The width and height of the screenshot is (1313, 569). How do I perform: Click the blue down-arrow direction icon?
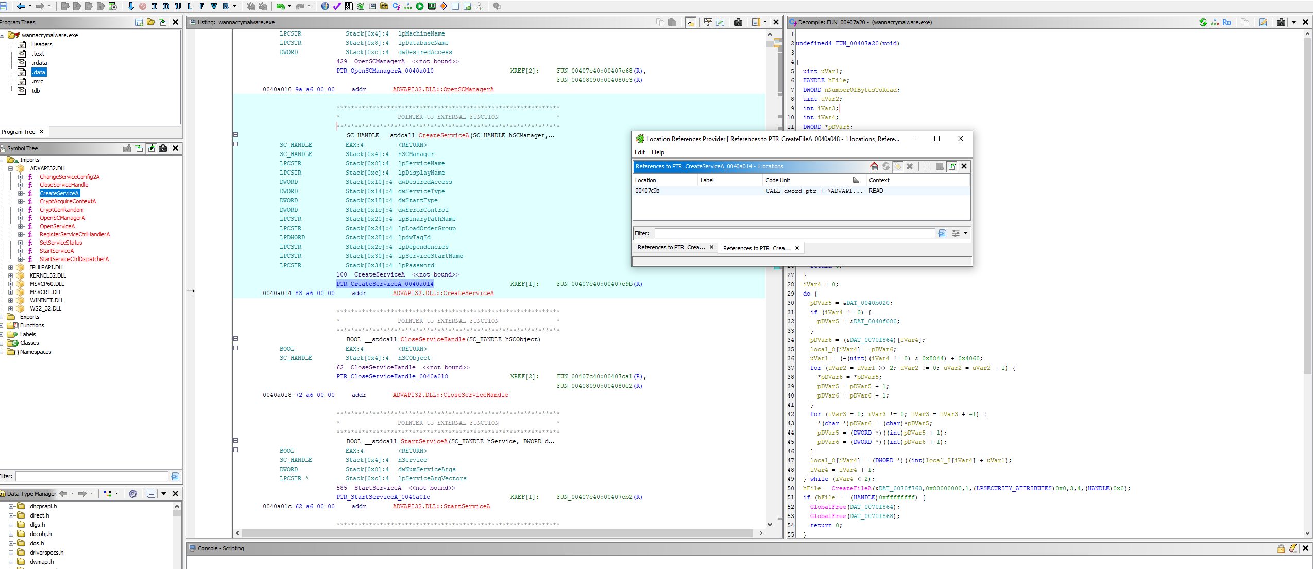point(130,6)
